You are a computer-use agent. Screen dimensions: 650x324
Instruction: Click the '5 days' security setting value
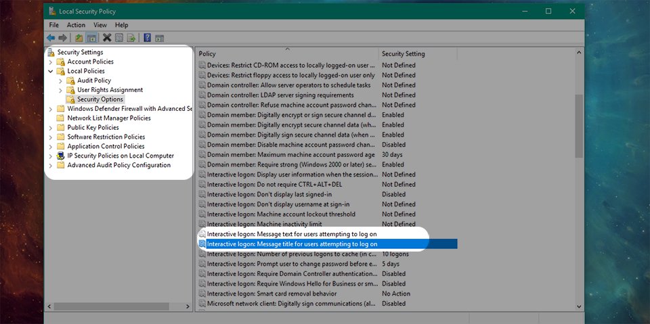391,264
